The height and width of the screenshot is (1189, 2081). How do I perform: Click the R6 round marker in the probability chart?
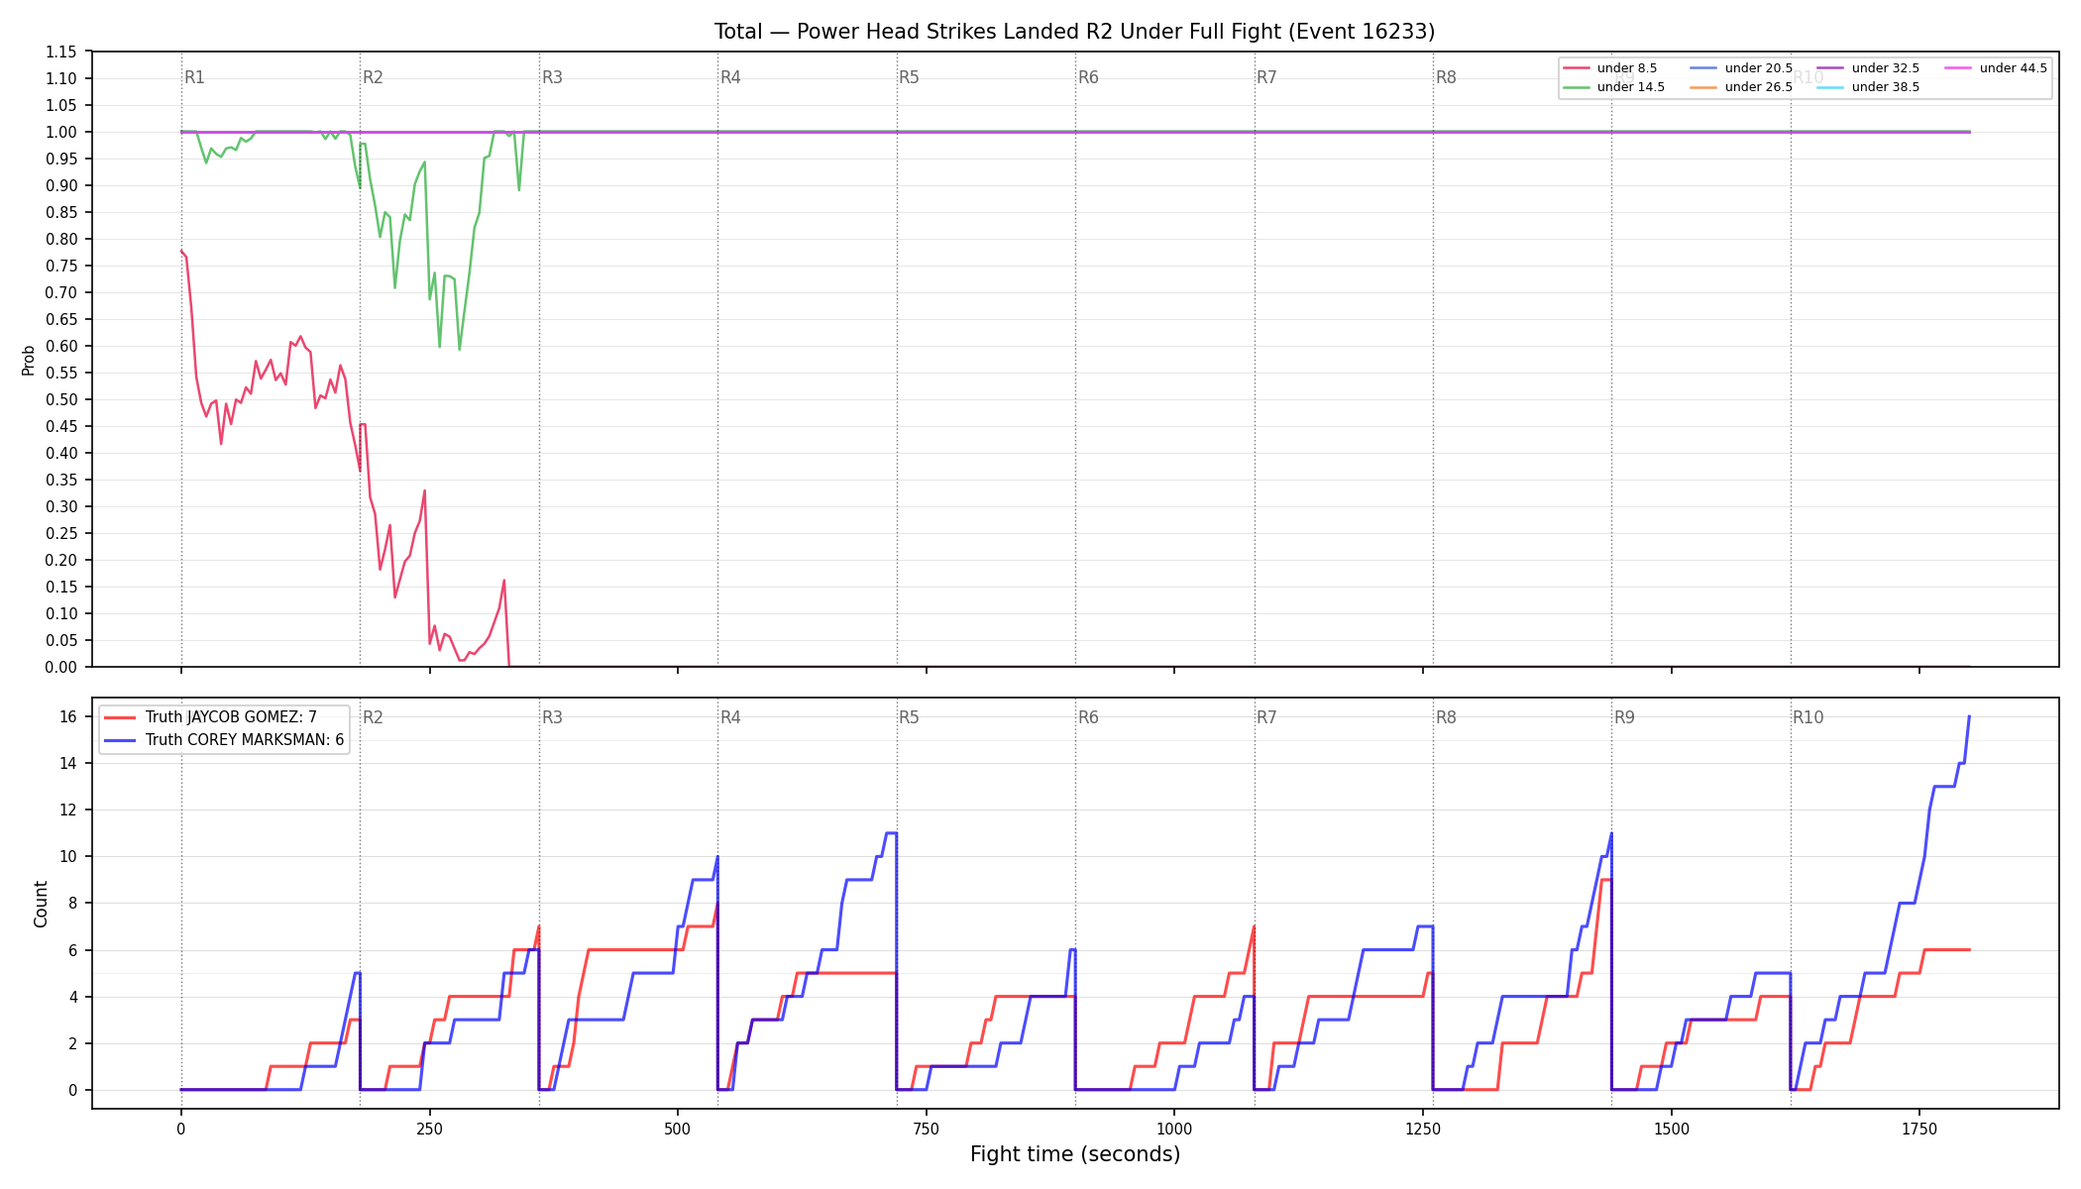1088,77
